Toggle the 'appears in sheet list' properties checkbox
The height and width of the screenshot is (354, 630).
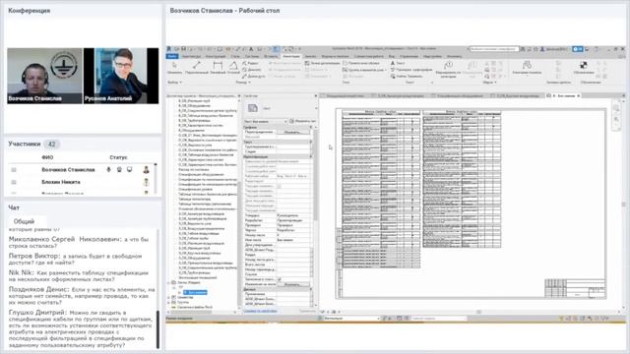280,279
